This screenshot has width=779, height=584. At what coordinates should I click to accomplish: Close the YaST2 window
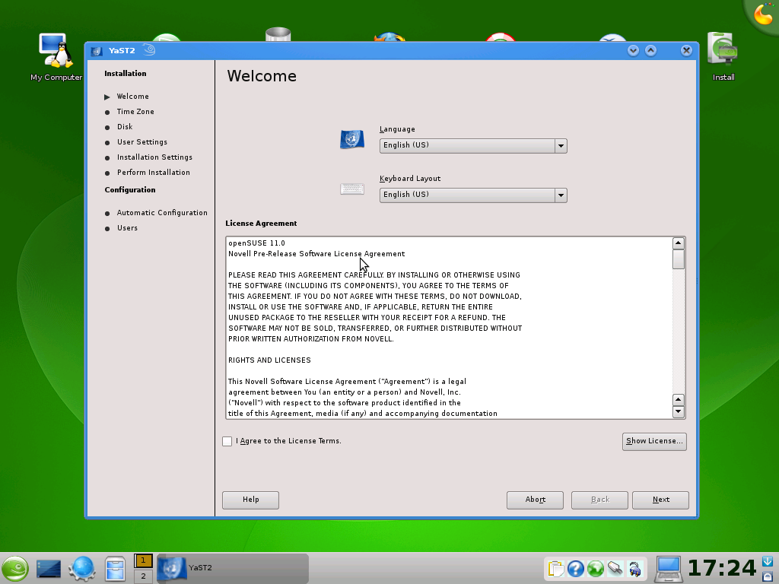pos(686,50)
